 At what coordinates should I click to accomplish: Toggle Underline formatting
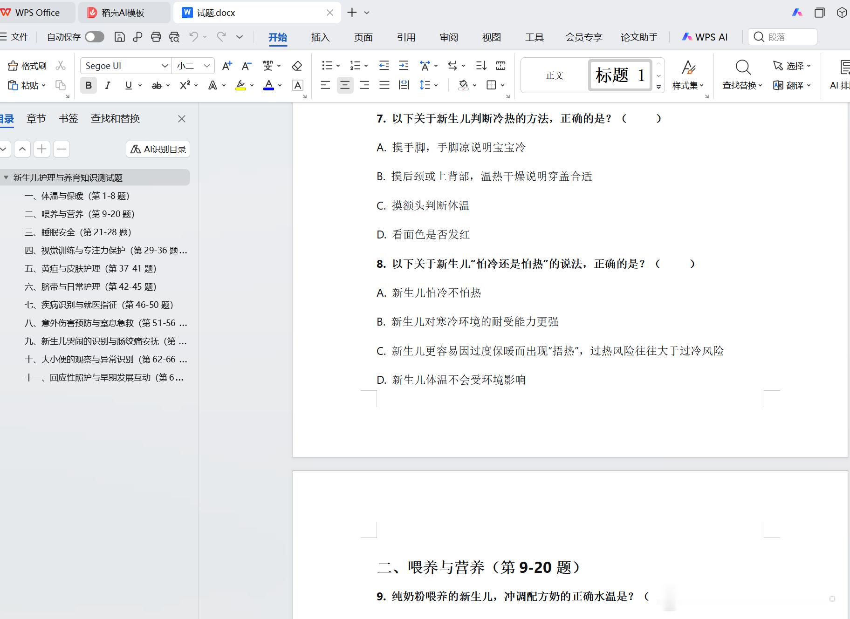129,85
